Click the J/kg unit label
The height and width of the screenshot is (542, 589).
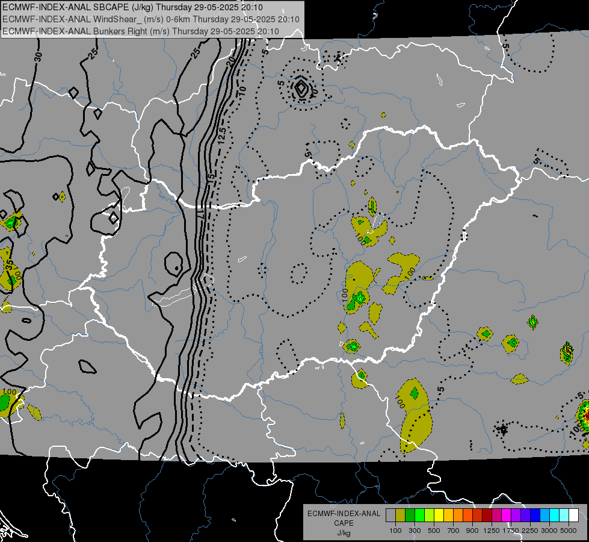pos(344,533)
